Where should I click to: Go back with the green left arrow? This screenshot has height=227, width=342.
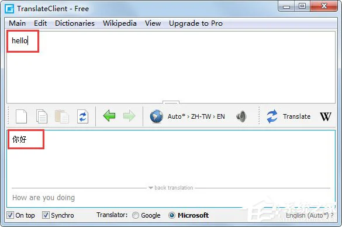109,116
